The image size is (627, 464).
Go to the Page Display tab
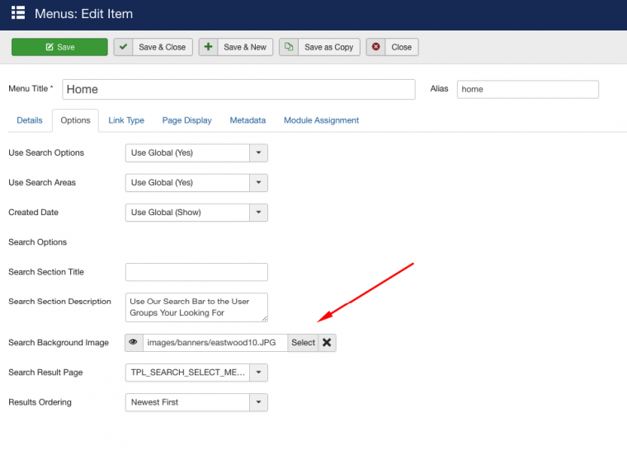186,120
